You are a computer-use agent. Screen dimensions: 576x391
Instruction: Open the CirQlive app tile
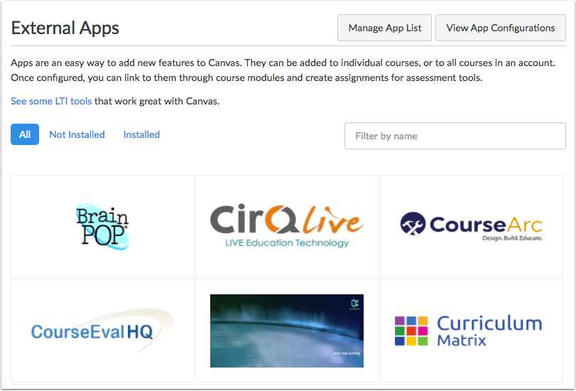pyautogui.click(x=287, y=226)
